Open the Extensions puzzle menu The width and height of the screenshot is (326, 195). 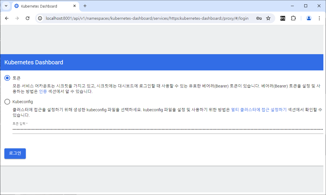(293, 18)
